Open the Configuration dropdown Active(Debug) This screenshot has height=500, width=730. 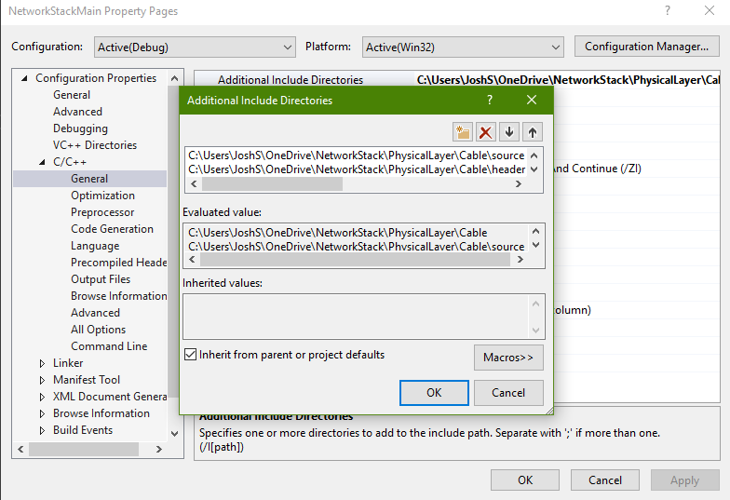point(195,47)
